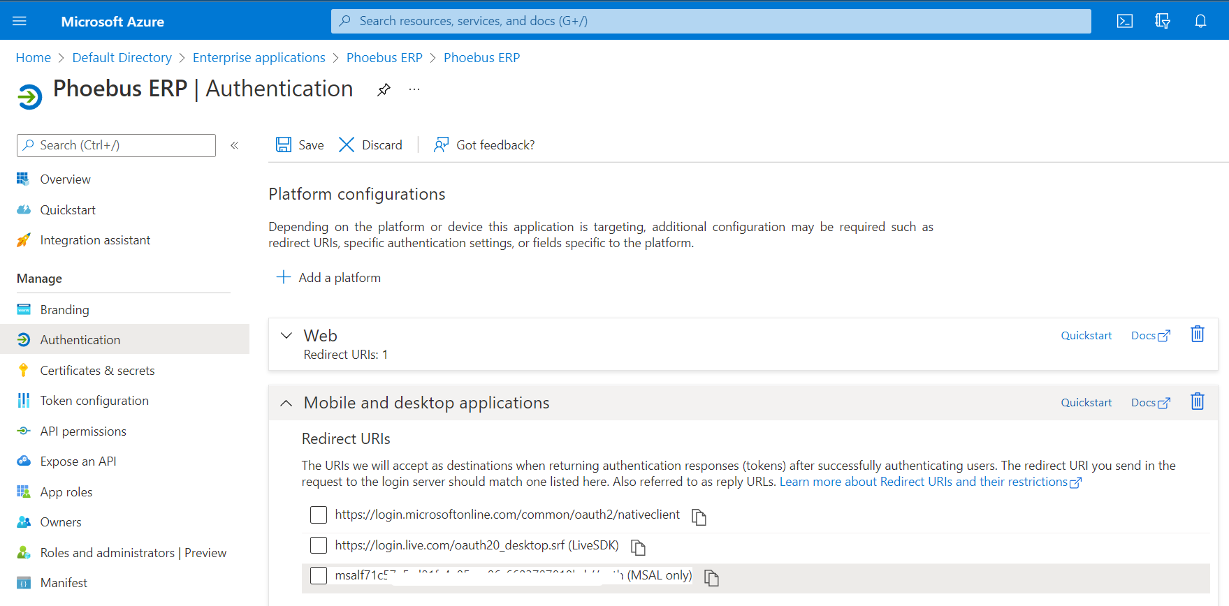
Task: Check the login.live.com LiveSDK URI checkbox
Action: tap(319, 545)
